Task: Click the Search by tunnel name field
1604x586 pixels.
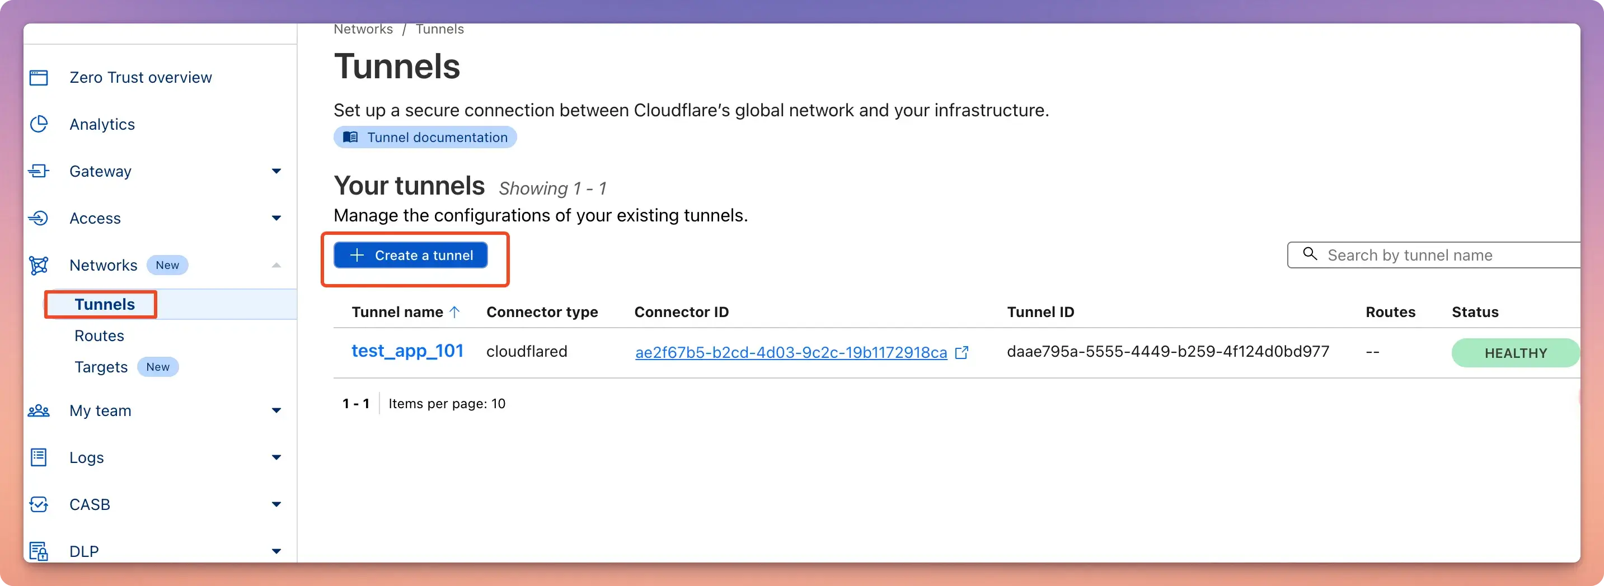Action: (1433, 255)
